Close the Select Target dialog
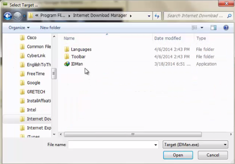Image resolution: width=235 pixels, height=164 pixels. coord(227,3)
